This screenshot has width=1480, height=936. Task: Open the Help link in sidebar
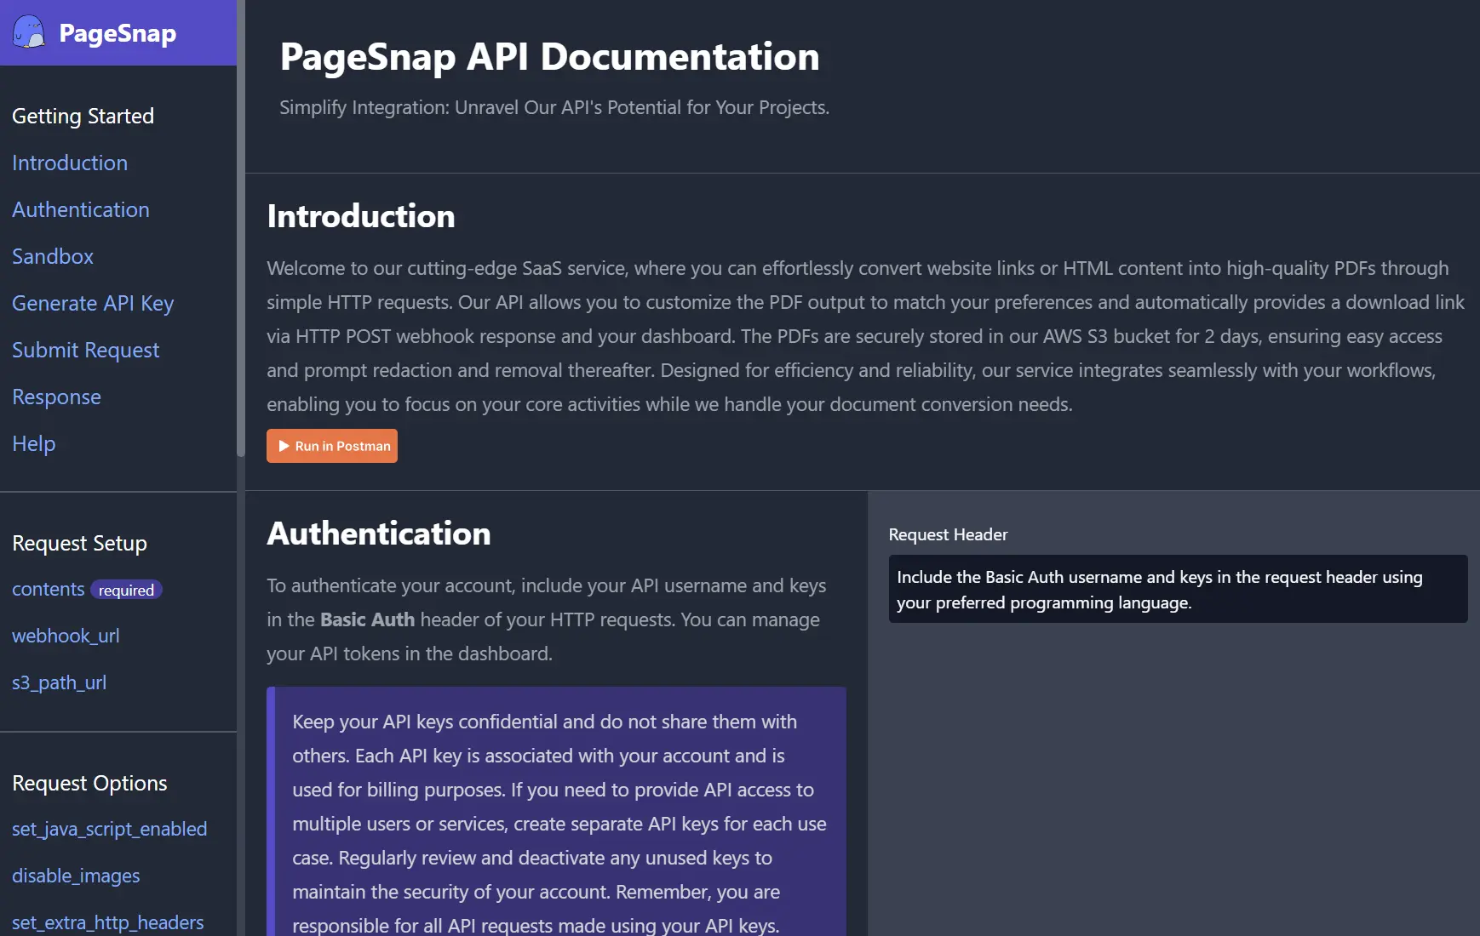click(34, 443)
